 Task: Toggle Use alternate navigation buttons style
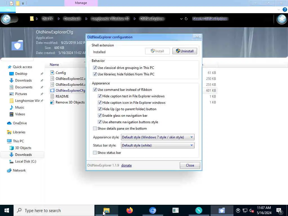[100, 122]
